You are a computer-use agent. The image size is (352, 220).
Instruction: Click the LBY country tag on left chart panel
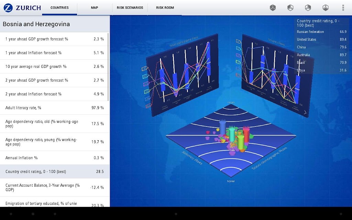click(x=145, y=68)
